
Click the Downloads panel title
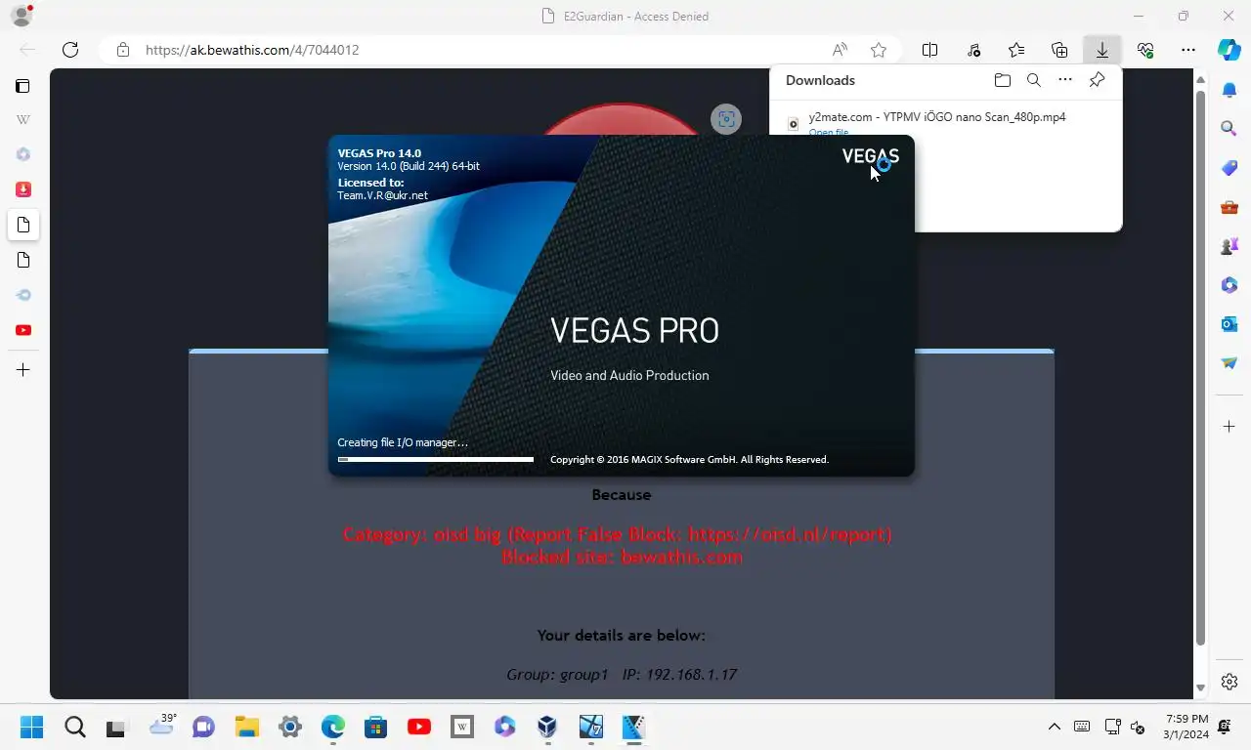click(820, 80)
